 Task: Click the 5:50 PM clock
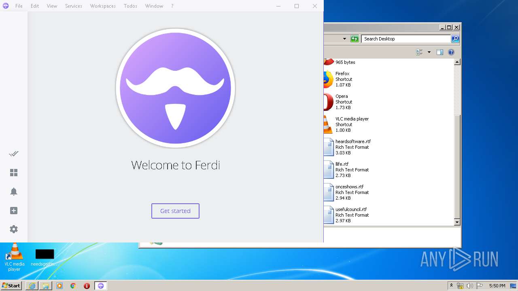point(497,286)
